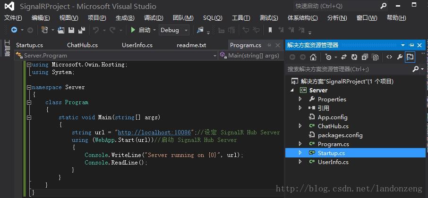Image resolution: width=428 pixels, height=198 pixels.
Task: Click the Redo arrow icon
Action: (112, 30)
